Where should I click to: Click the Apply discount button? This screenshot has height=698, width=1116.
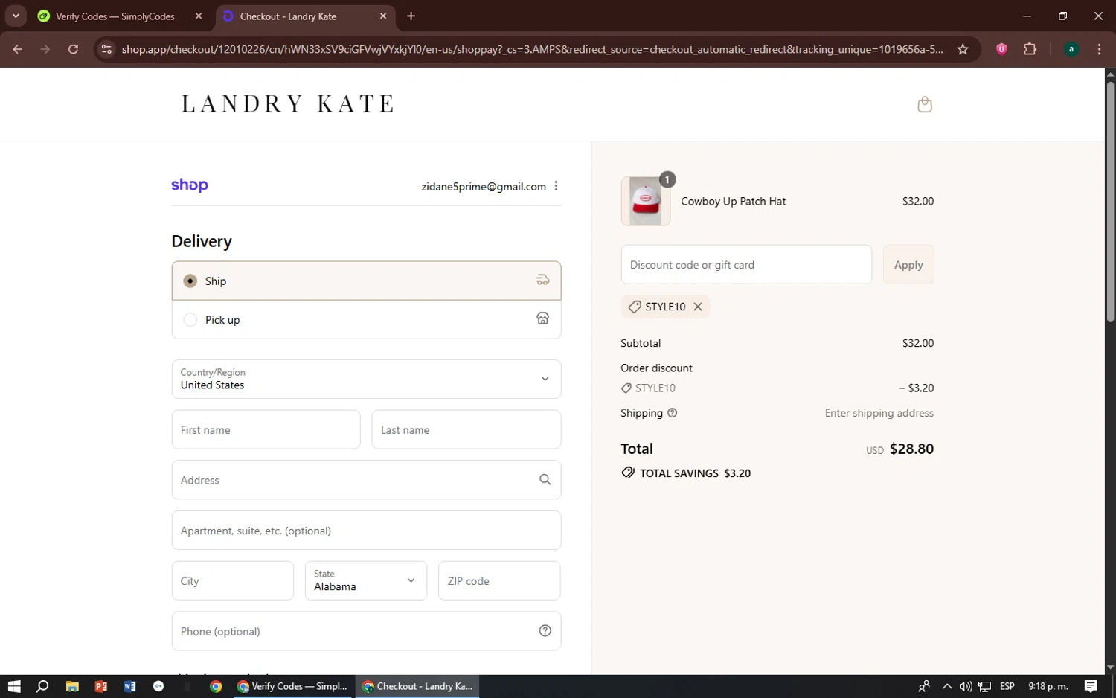point(908,264)
